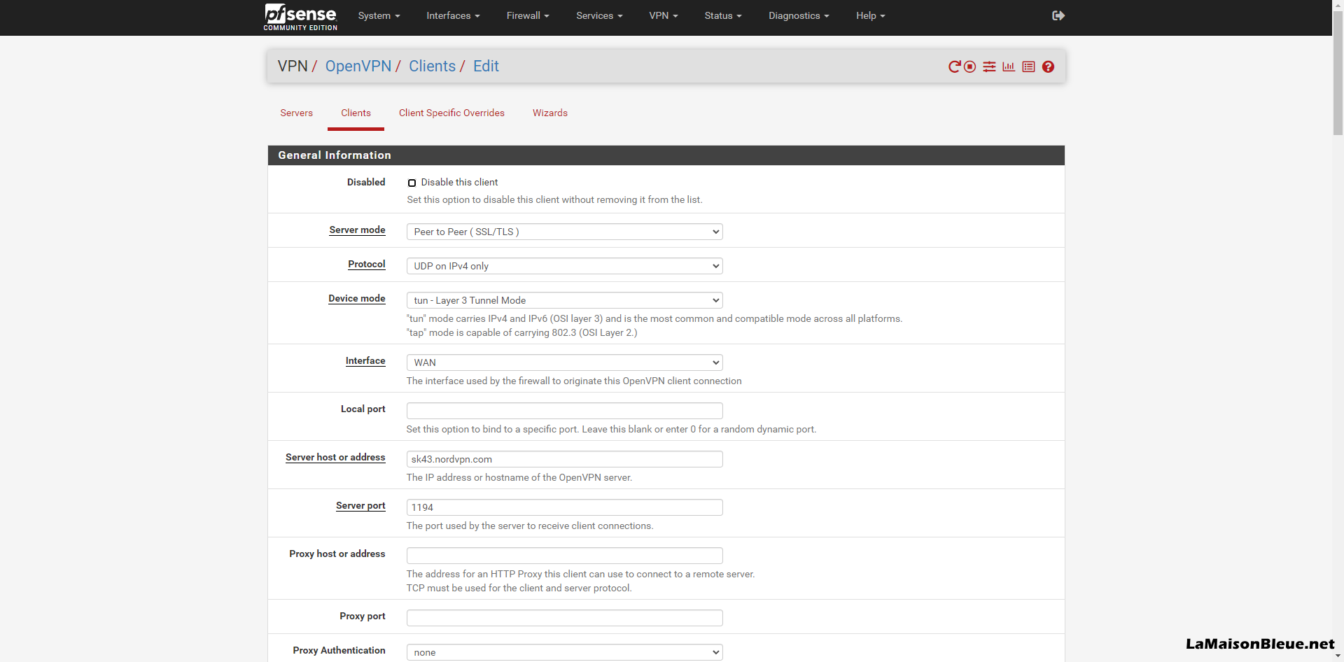Click the General Information section header

coord(666,155)
